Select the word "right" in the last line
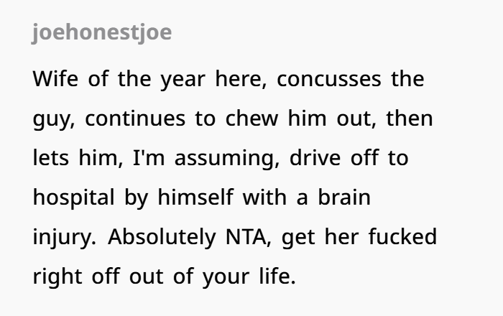The width and height of the screenshot is (503, 316). pyautogui.click(x=57, y=278)
